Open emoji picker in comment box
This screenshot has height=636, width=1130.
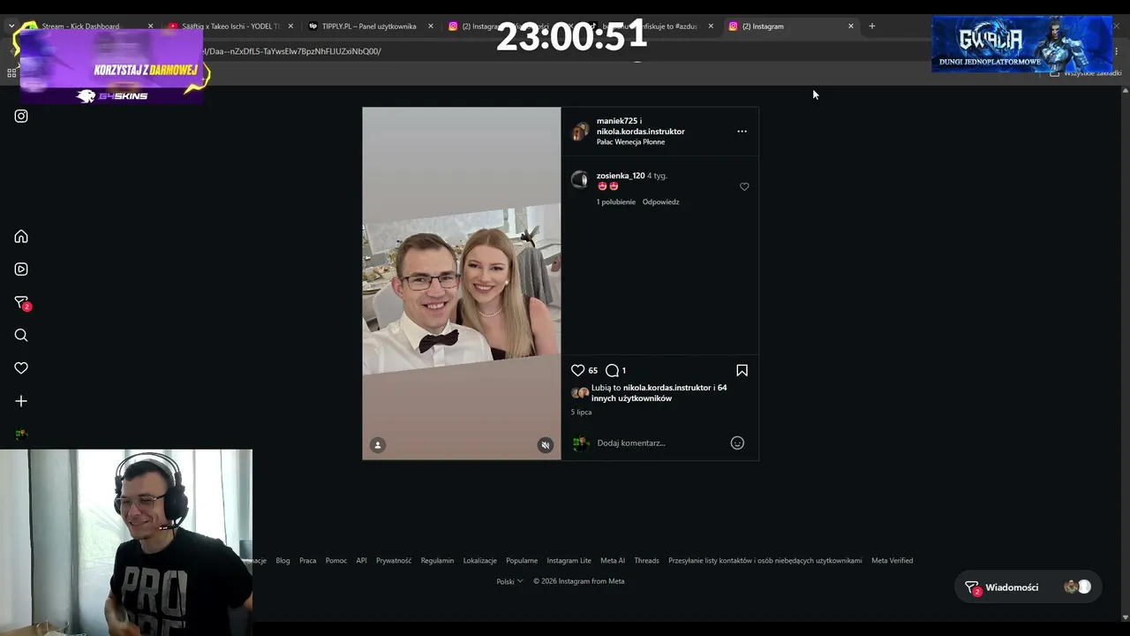pos(737,443)
